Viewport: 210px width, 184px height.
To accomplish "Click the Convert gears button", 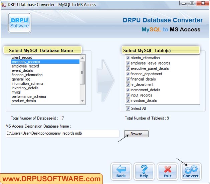I will (x=191, y=171).
